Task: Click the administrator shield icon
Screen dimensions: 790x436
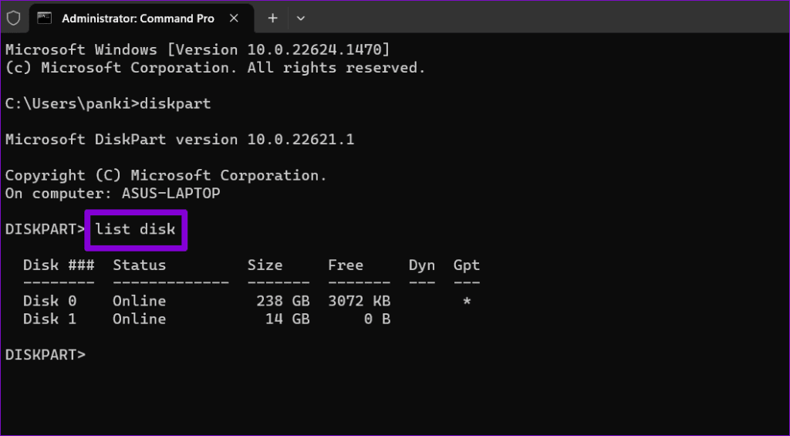Action: 13,19
